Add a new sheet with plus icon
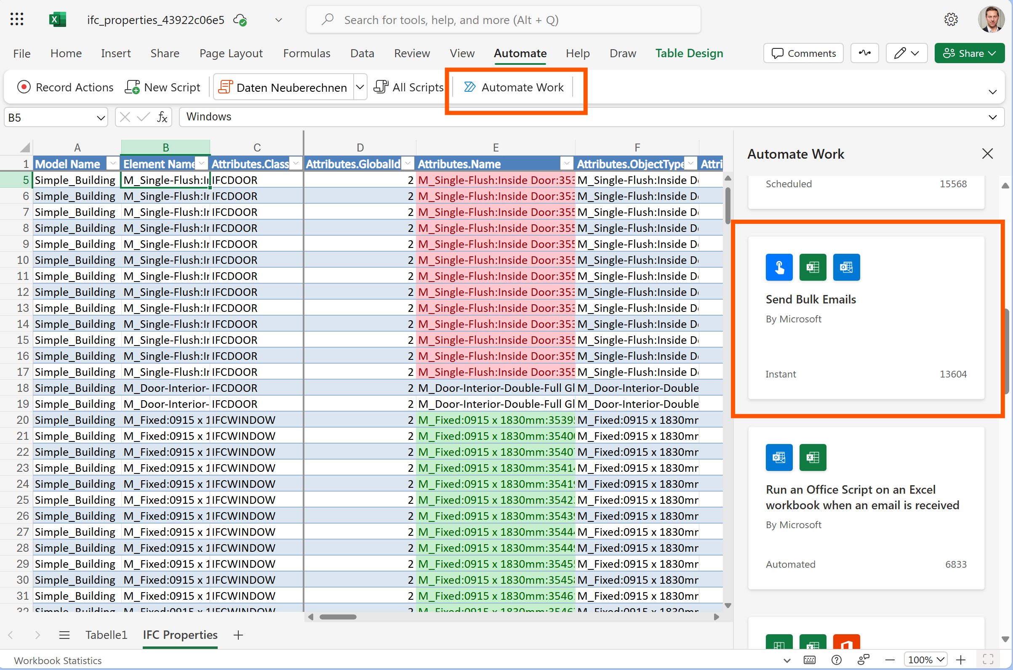 [238, 635]
